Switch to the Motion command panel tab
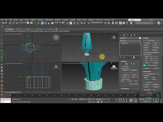This screenshot has height=122, width=163. coord(131,35)
